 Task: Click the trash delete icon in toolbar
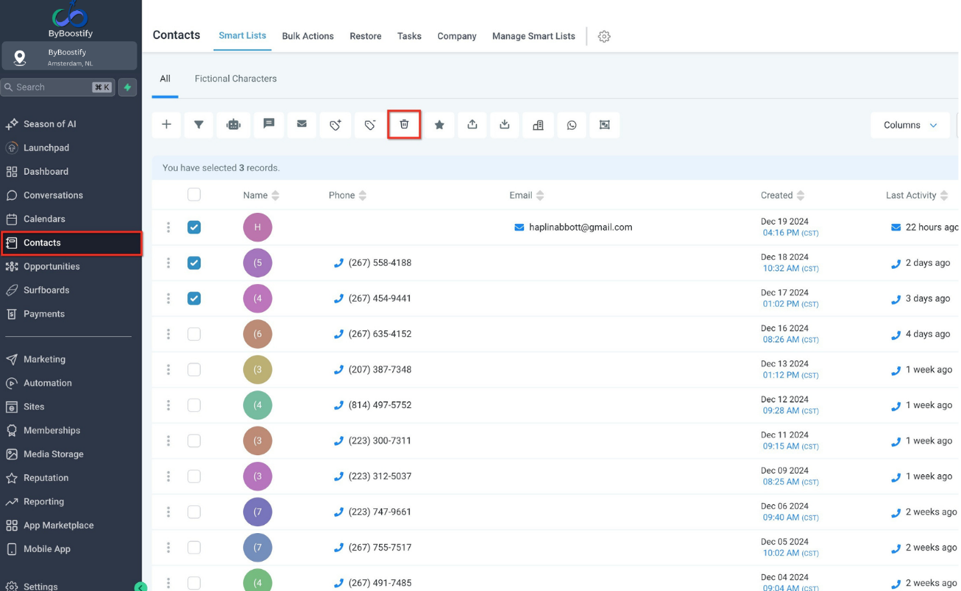point(404,125)
